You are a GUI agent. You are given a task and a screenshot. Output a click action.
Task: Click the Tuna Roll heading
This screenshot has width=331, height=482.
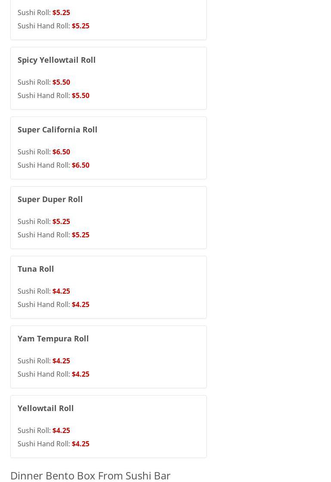click(36, 269)
